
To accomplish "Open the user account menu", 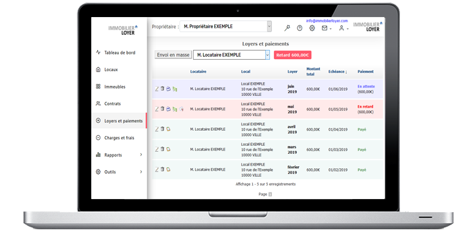I will coord(344,28).
